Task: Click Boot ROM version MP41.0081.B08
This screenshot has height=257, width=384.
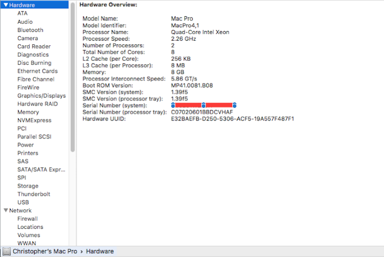Action: (x=192, y=85)
